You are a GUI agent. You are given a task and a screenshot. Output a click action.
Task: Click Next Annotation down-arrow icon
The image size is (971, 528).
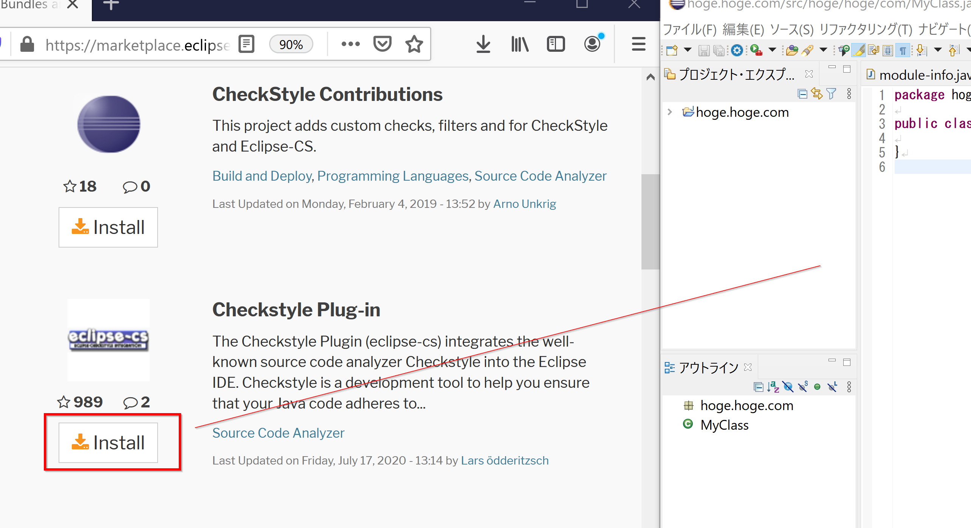point(921,50)
